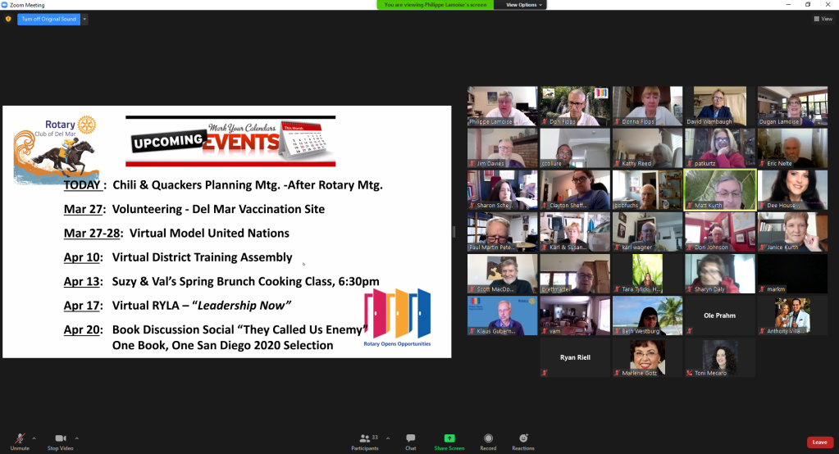
Task: Click the meeting security shield icon
Action: click(8, 19)
